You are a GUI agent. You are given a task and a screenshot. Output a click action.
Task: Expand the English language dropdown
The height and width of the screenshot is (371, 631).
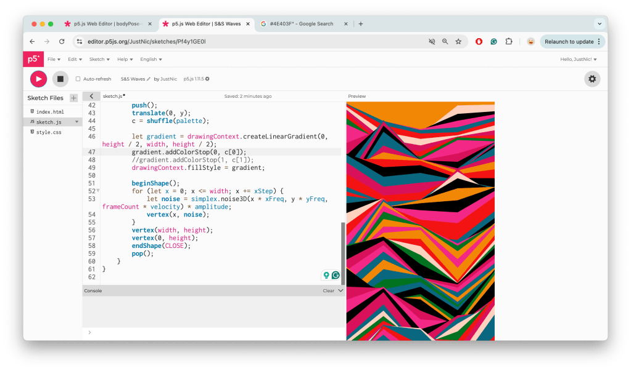(151, 60)
